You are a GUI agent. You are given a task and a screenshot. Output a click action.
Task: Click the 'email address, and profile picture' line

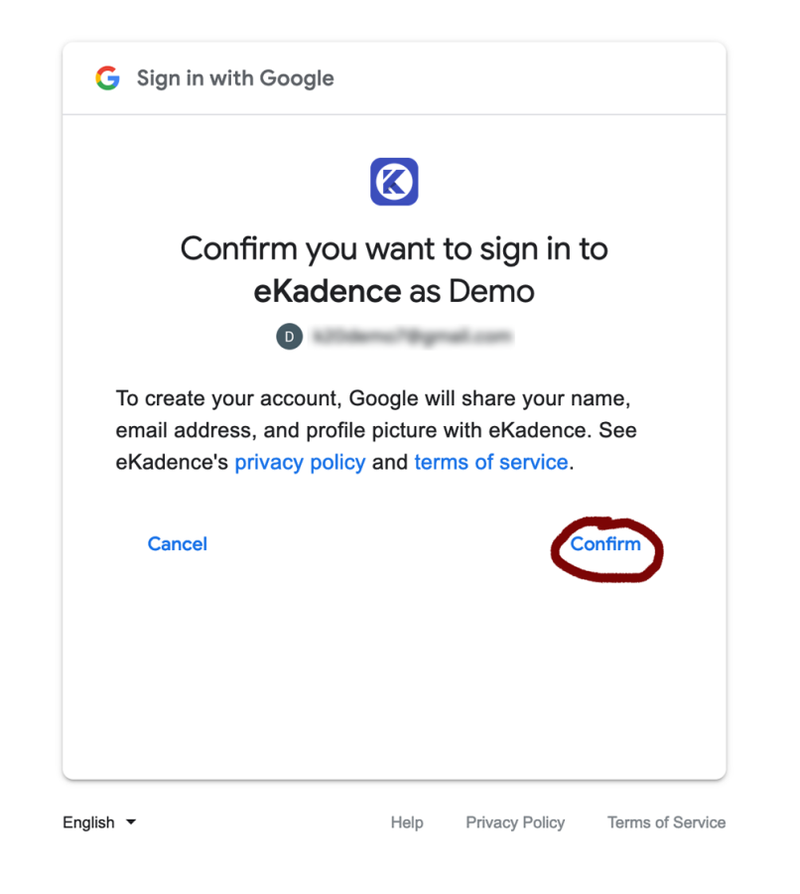pos(376,430)
